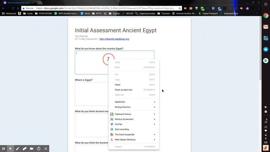Image resolution: width=270 pixels, height=152 pixels.
Task: Open the MCAS2 bookmark
Action: 128,14
